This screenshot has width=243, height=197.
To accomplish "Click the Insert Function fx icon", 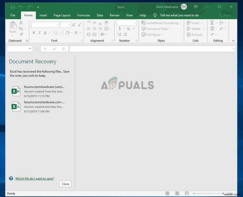I will [x=64, y=49].
